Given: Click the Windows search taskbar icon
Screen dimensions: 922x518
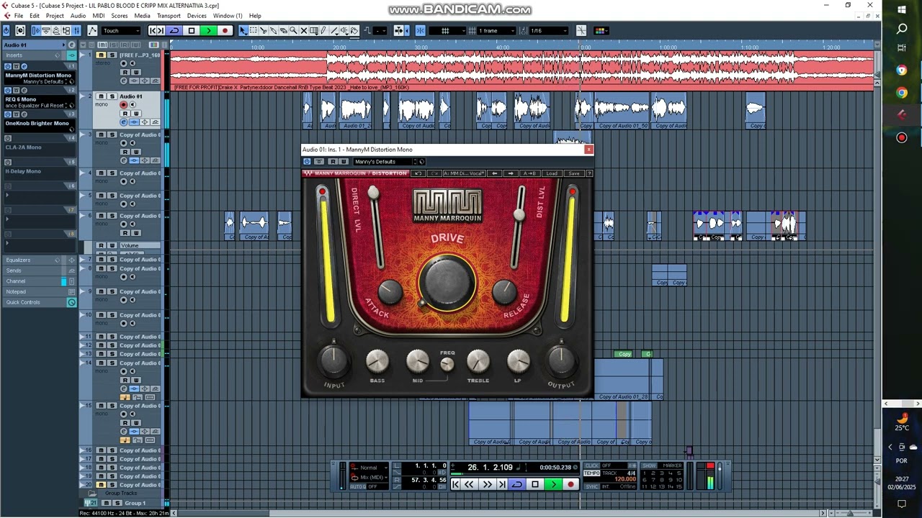Looking at the screenshot, I should click(x=902, y=29).
